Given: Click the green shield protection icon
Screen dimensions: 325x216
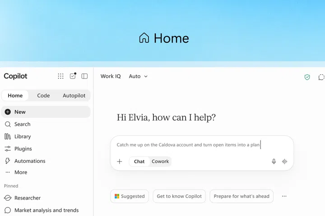Looking at the screenshot, I should [x=307, y=77].
